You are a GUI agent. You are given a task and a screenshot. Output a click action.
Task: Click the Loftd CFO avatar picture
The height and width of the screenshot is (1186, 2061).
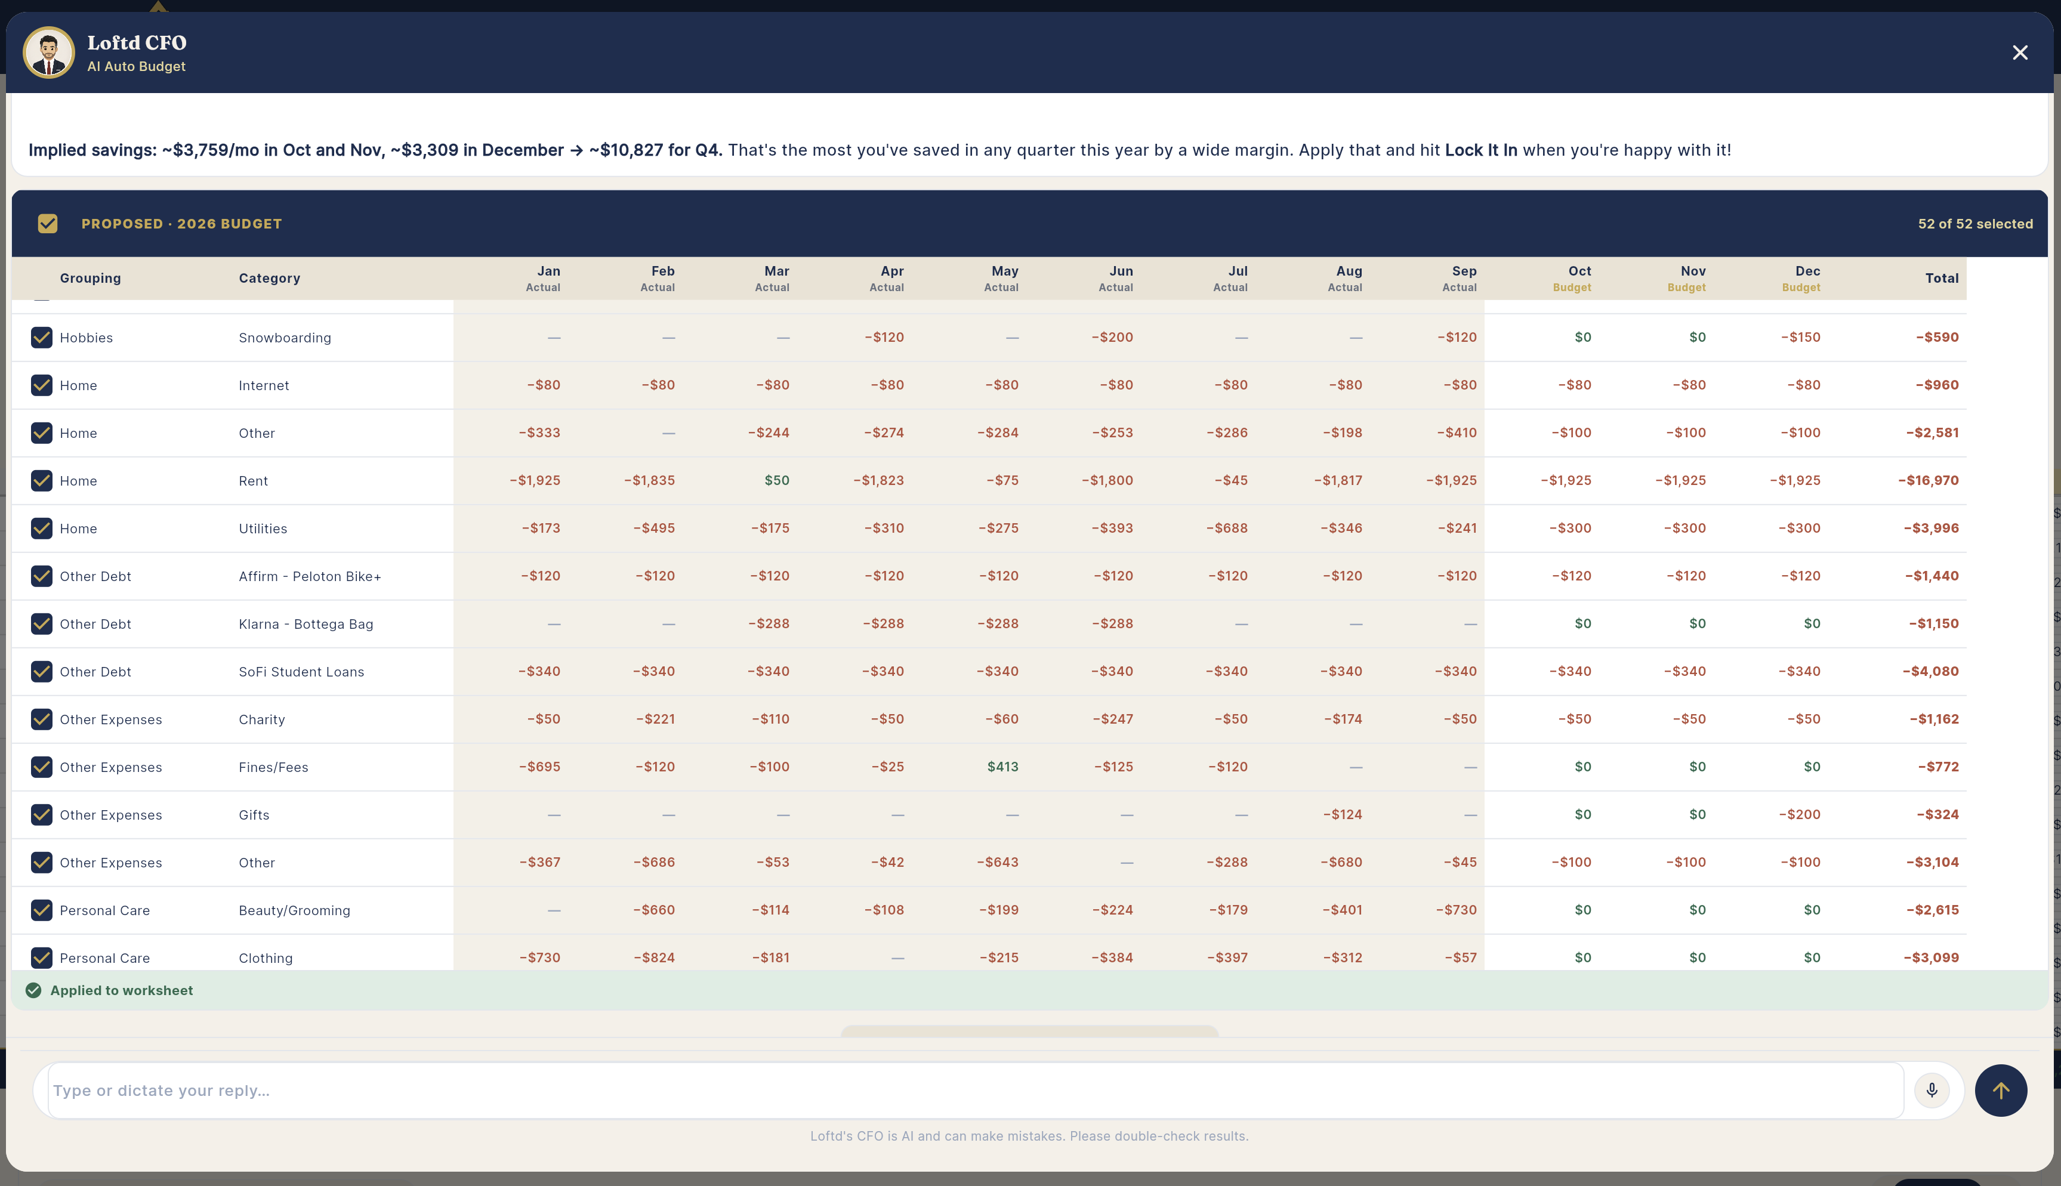click(x=49, y=52)
